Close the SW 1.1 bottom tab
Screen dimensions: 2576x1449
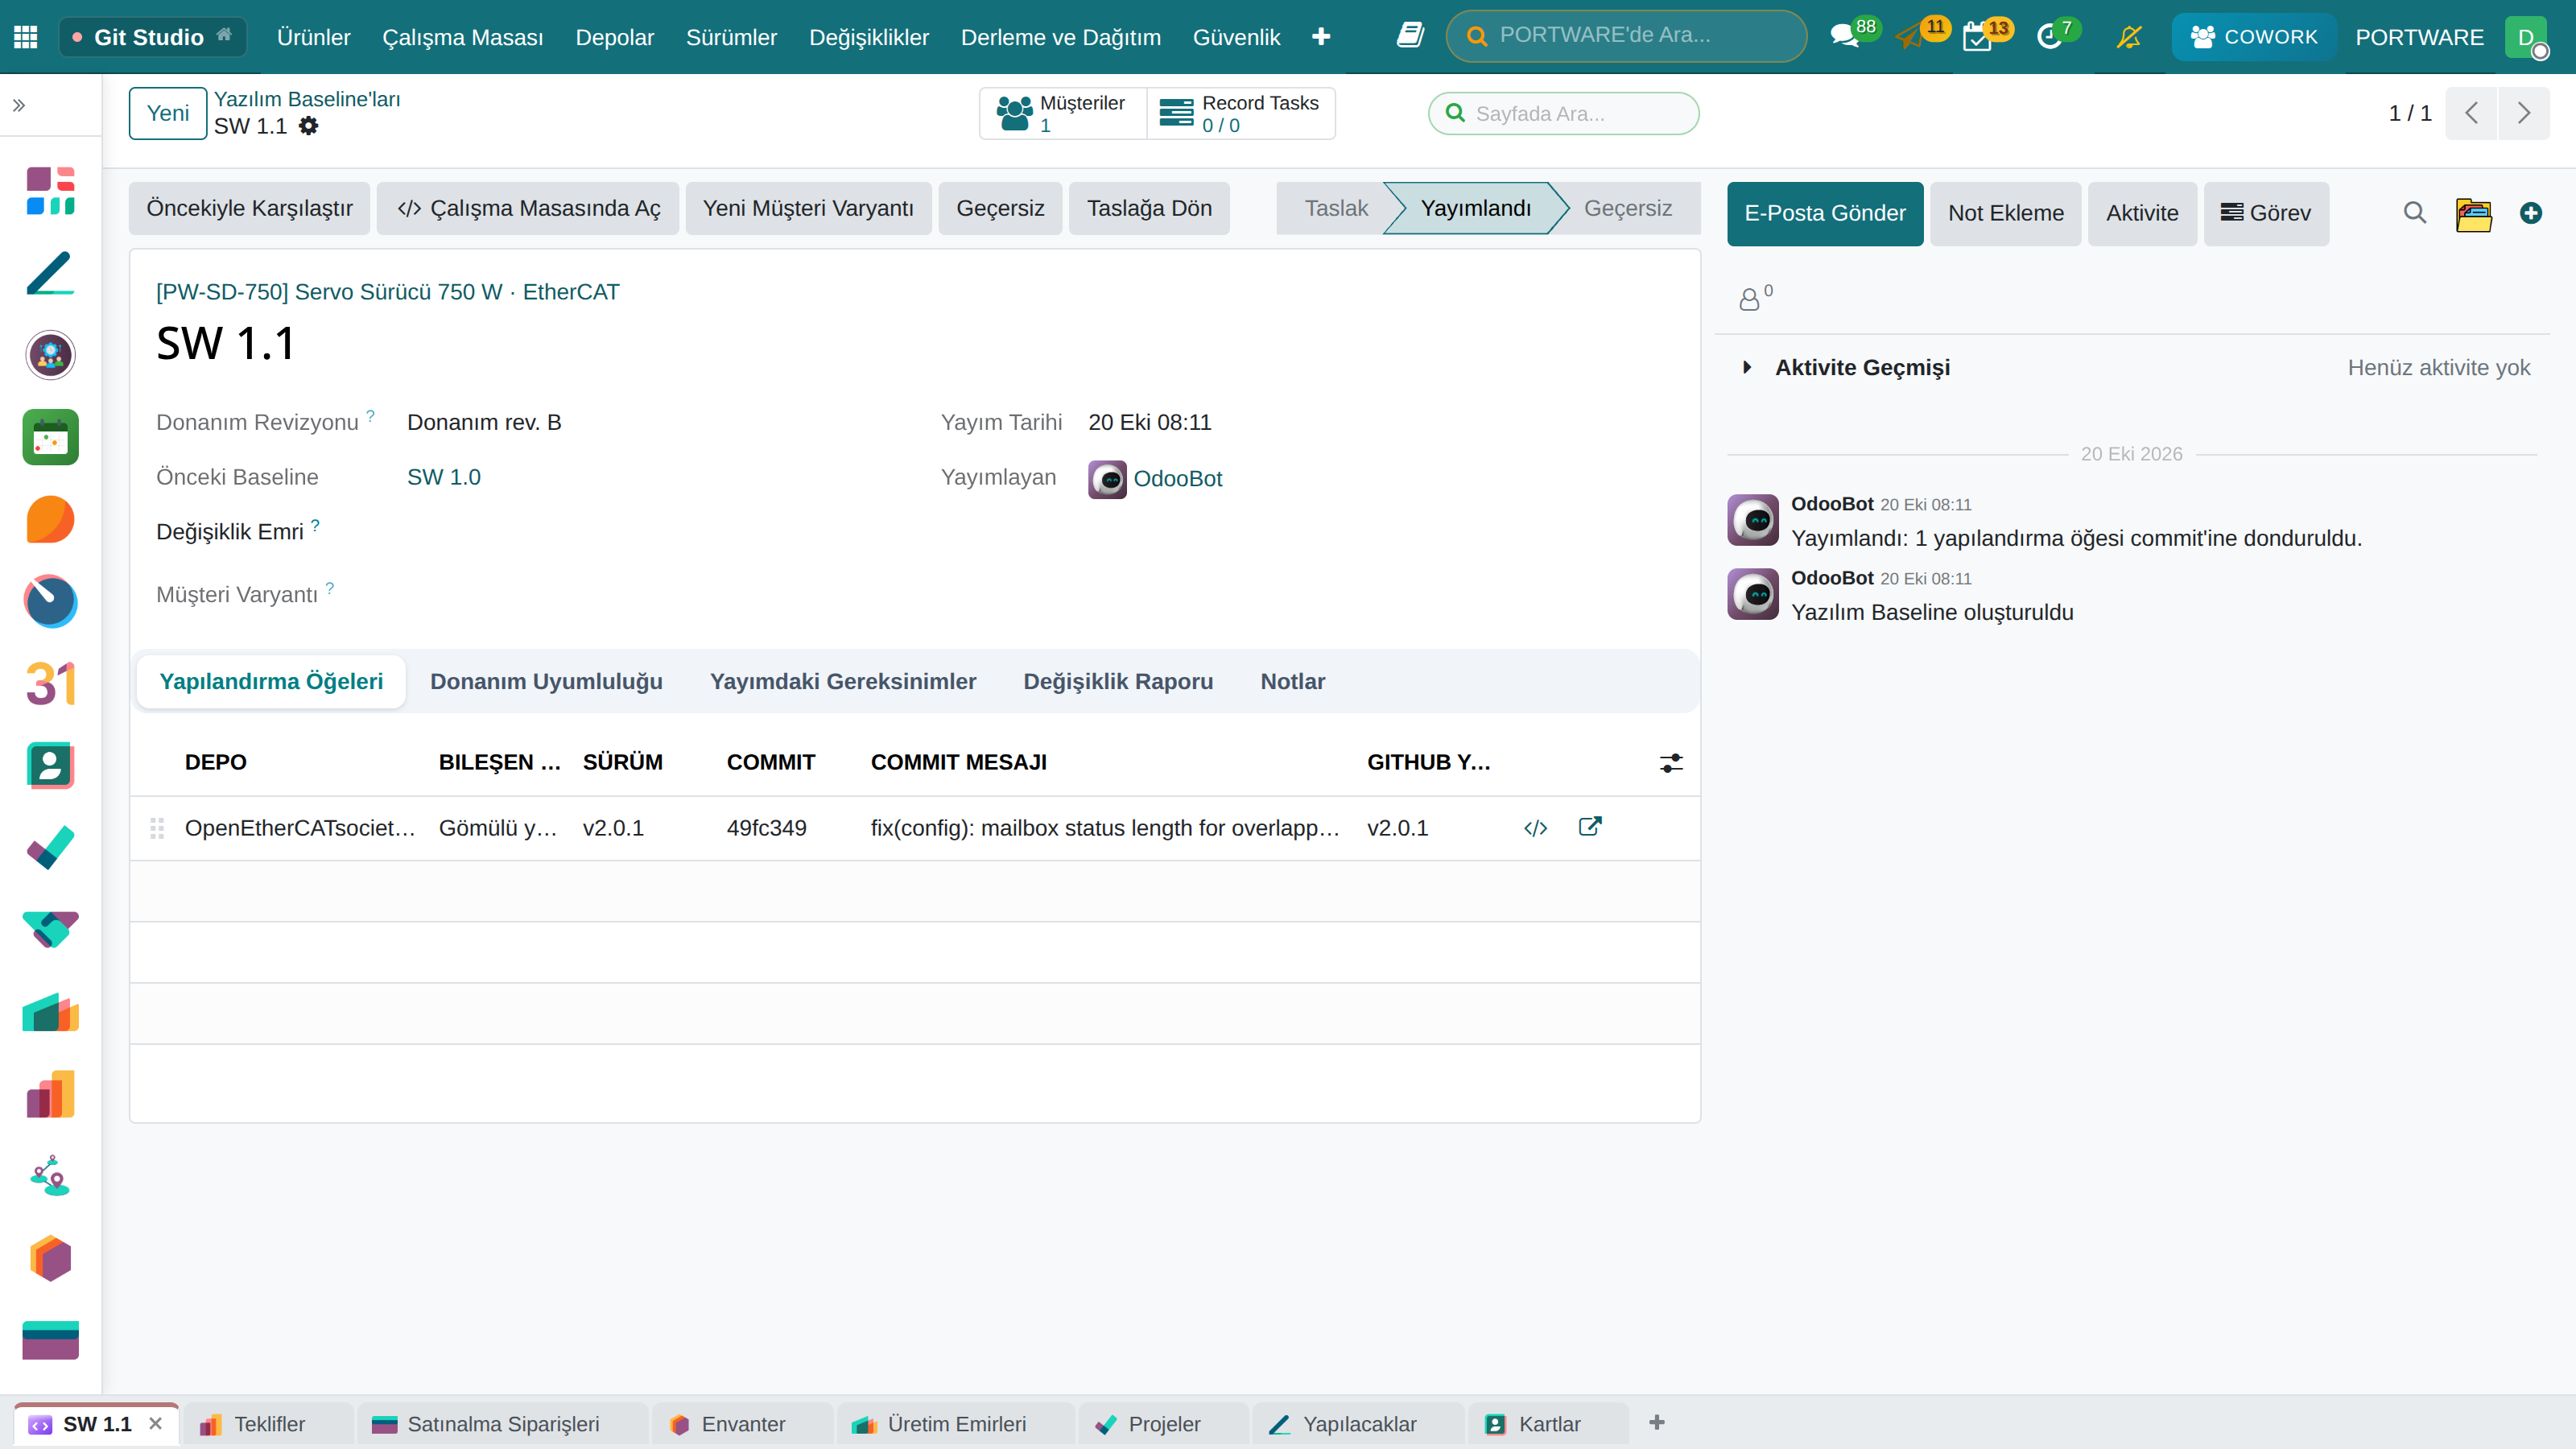(155, 1423)
